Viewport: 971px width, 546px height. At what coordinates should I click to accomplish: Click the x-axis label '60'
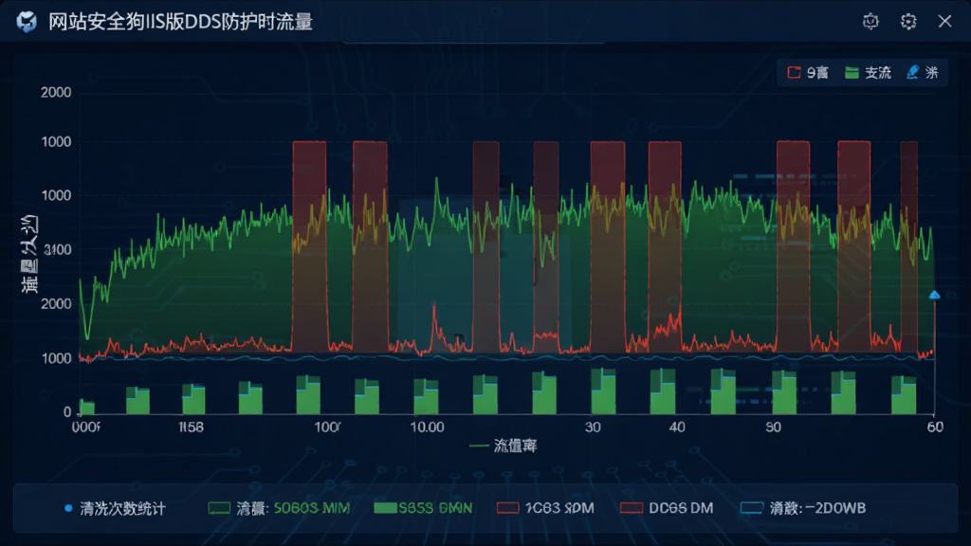935,428
